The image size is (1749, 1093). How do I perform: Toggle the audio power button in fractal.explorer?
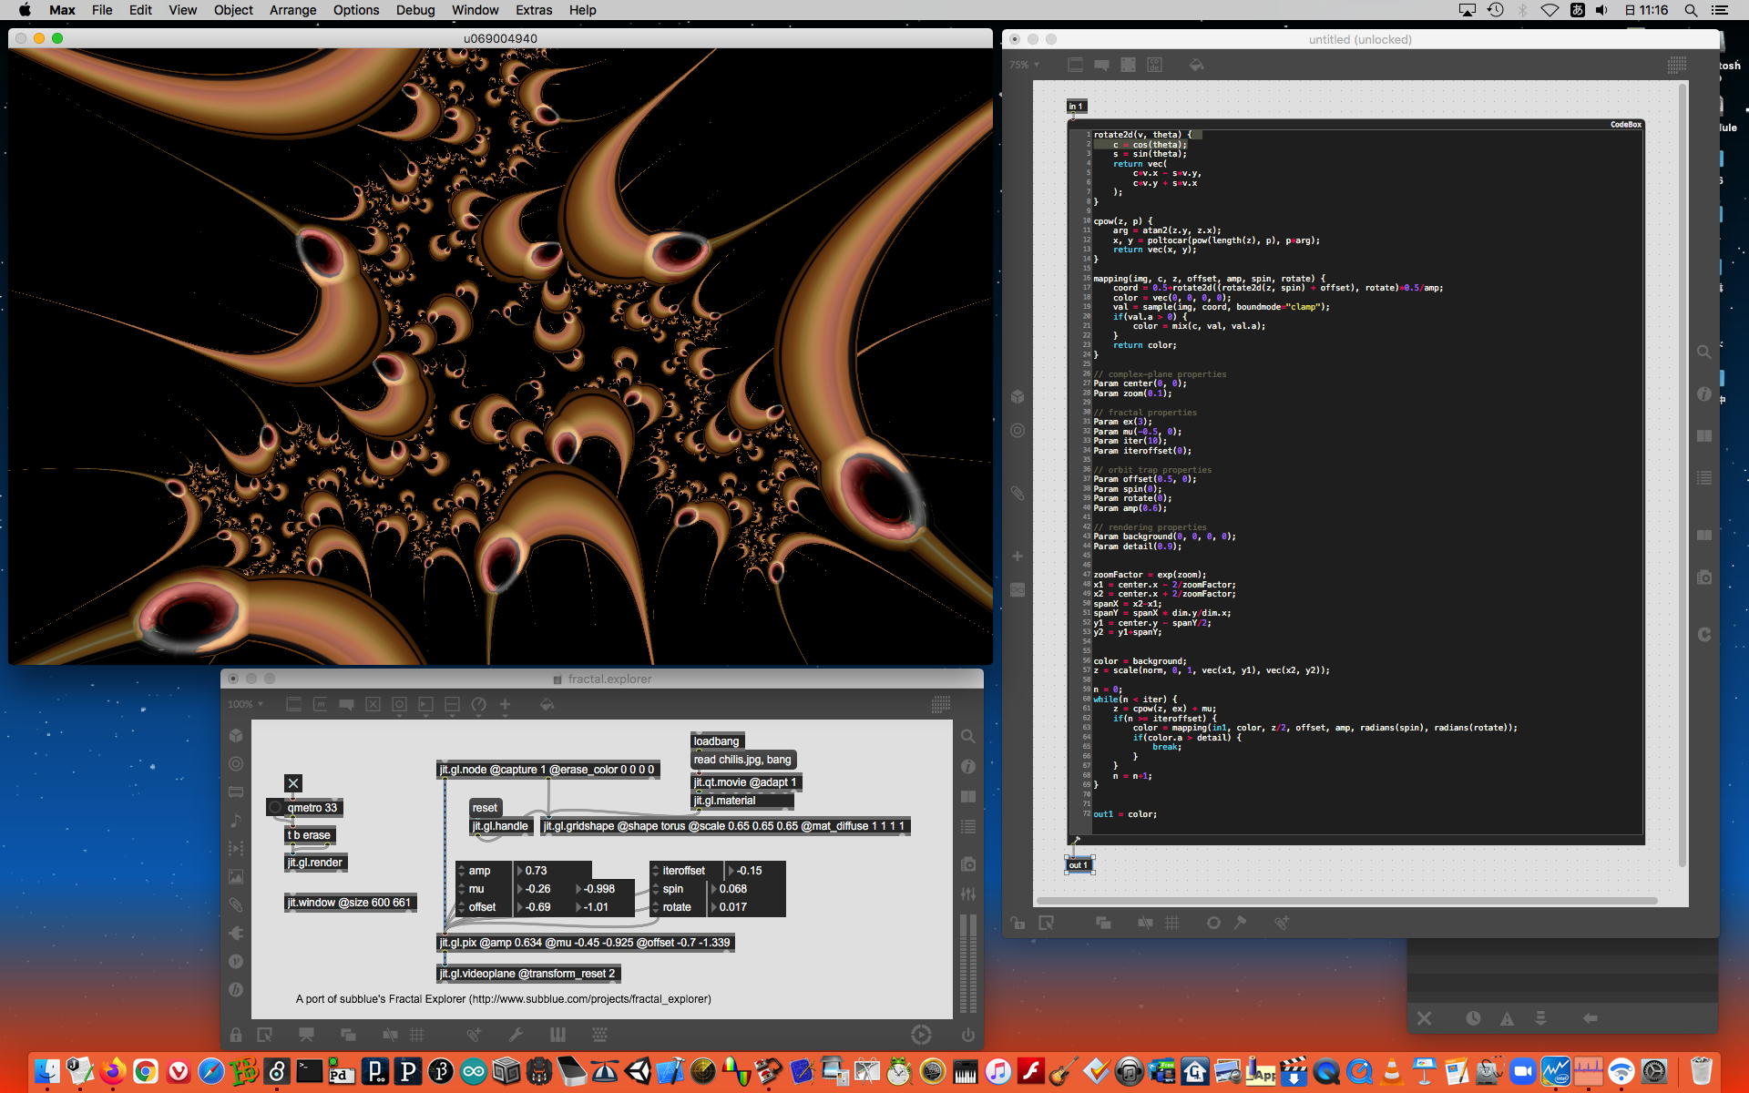967,1035
